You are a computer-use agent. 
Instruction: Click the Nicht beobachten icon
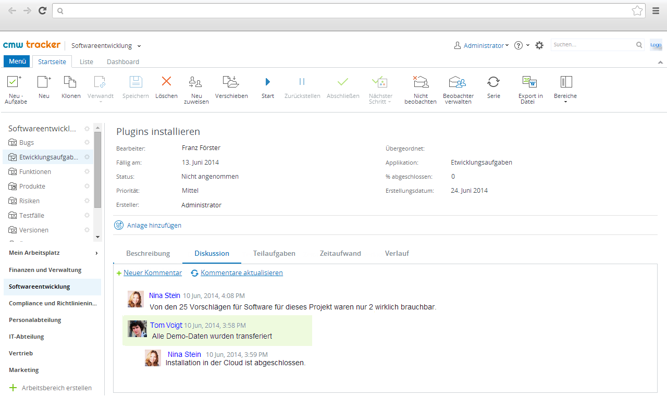tap(420, 82)
